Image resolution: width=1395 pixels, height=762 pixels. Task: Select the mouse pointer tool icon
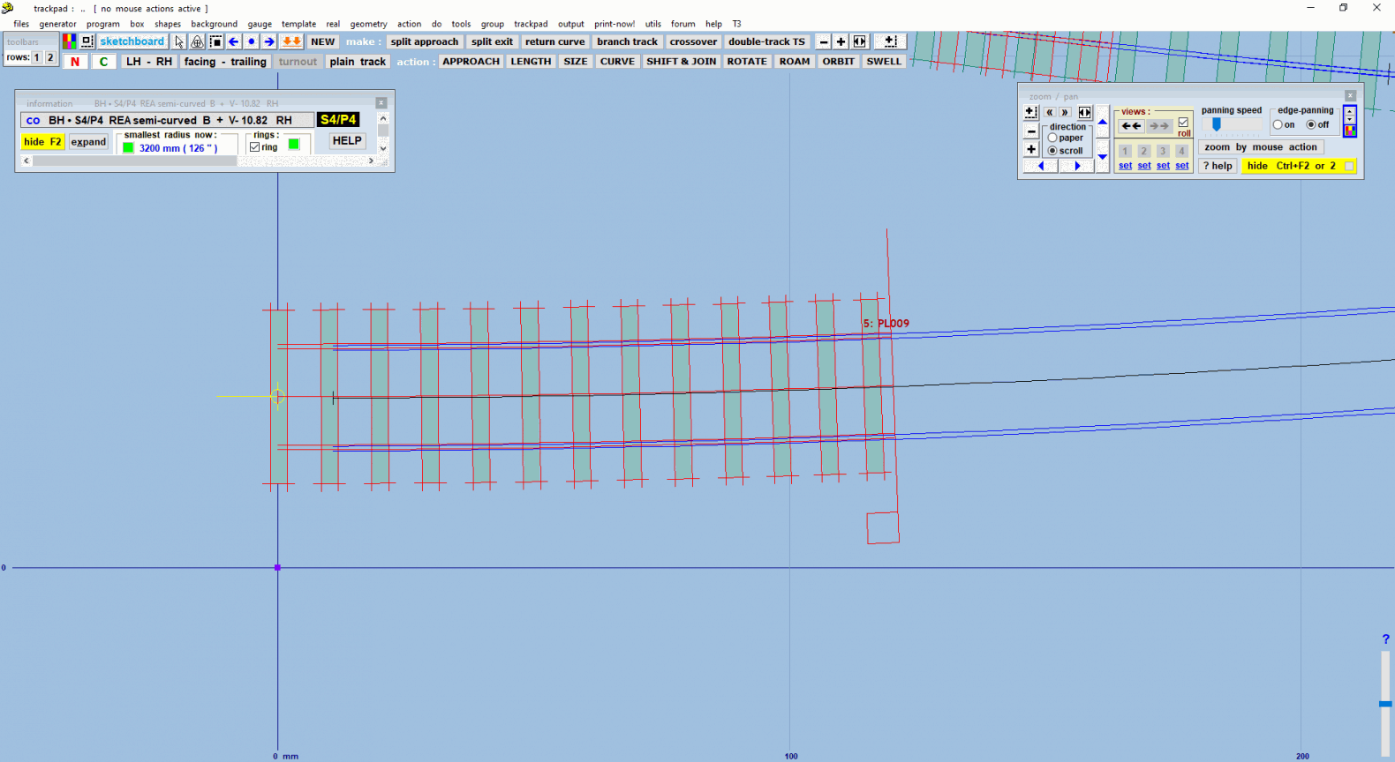(x=179, y=41)
